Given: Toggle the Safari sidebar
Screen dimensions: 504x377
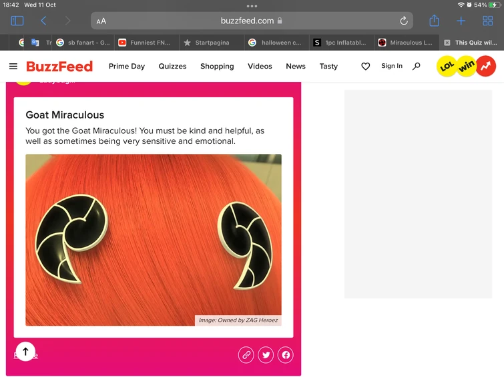Looking at the screenshot, I should pos(17,21).
